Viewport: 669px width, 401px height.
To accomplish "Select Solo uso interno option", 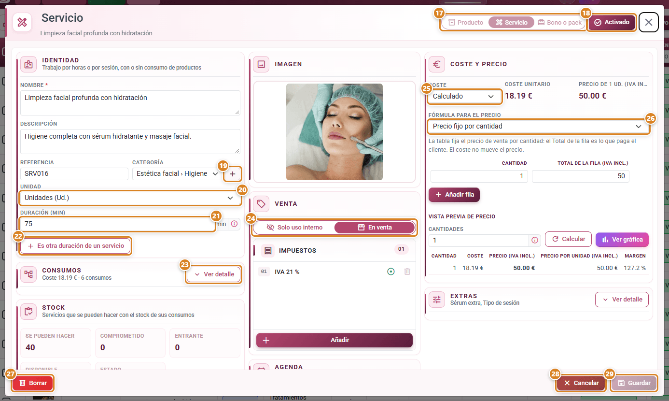I will (294, 228).
